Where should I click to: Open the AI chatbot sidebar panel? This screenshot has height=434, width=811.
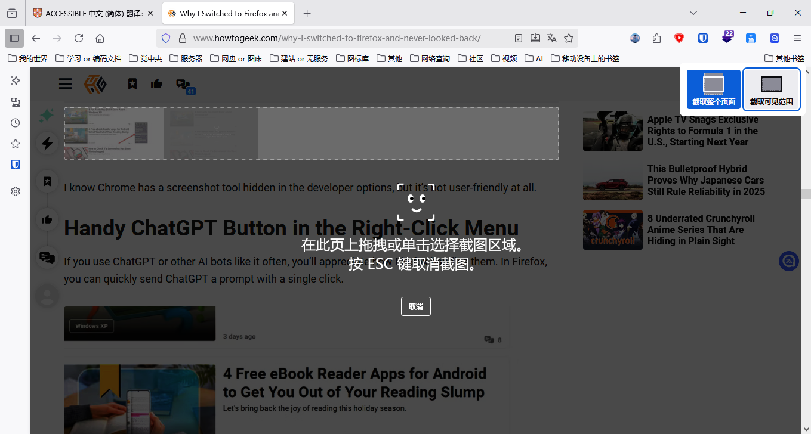click(16, 80)
